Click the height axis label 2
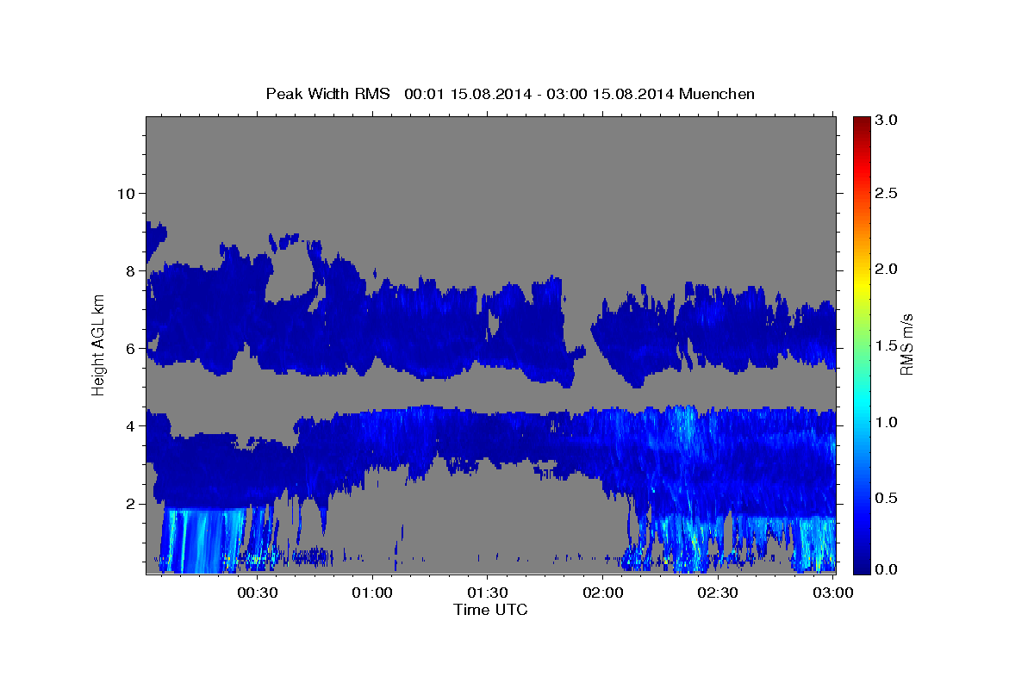 (x=130, y=503)
